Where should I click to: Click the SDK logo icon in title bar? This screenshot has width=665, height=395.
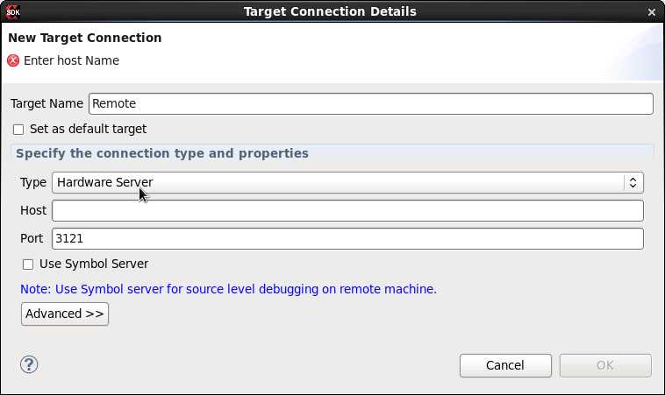[x=13, y=12]
